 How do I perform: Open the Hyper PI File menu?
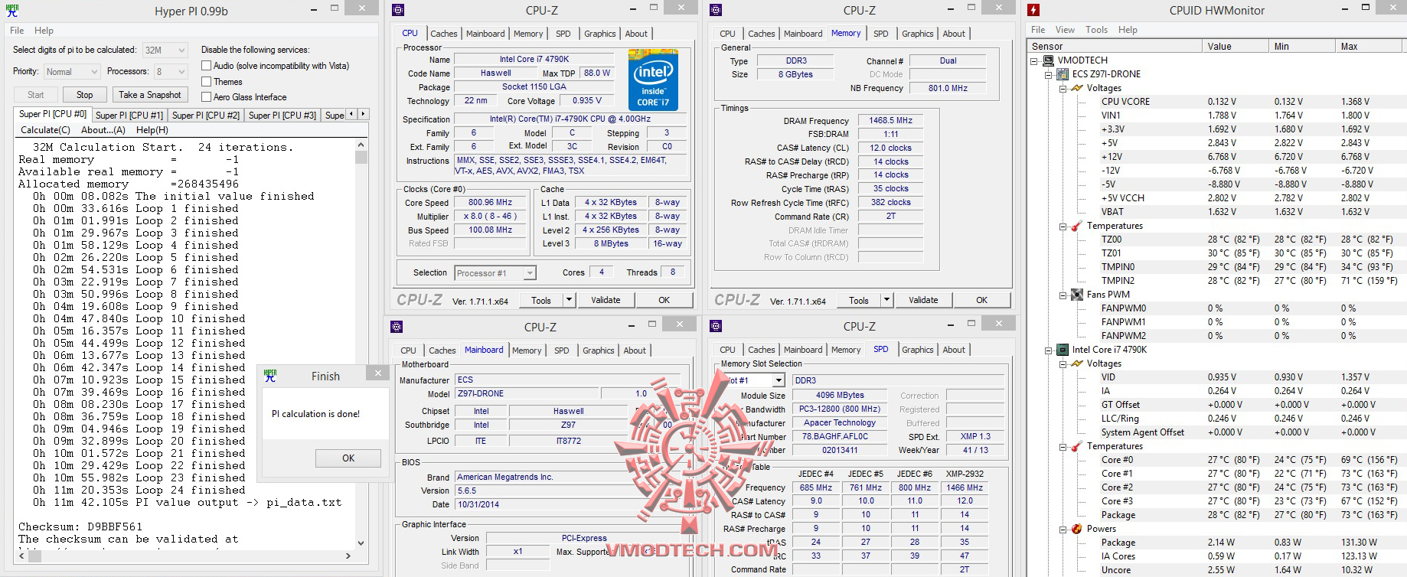pos(17,31)
